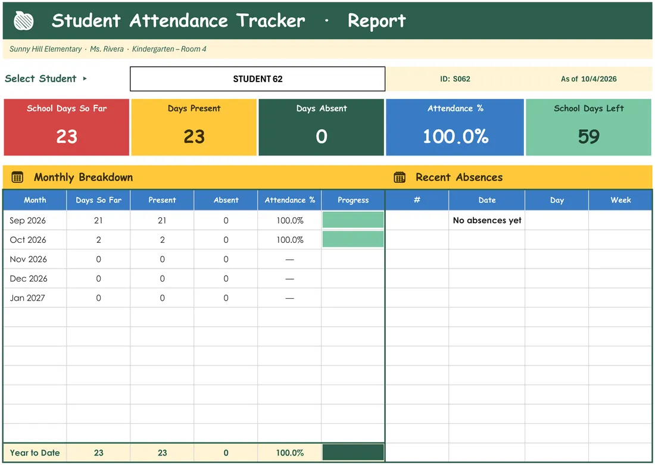The width and height of the screenshot is (655, 465).
Task: Select the Jan 2027 month cell
Action: [35, 298]
